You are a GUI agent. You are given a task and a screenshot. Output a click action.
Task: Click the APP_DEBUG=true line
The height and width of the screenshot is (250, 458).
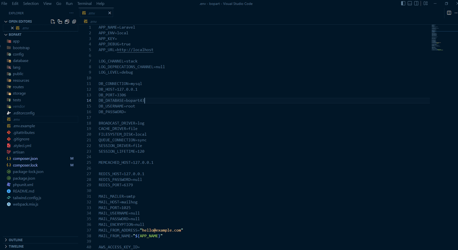[114, 44]
